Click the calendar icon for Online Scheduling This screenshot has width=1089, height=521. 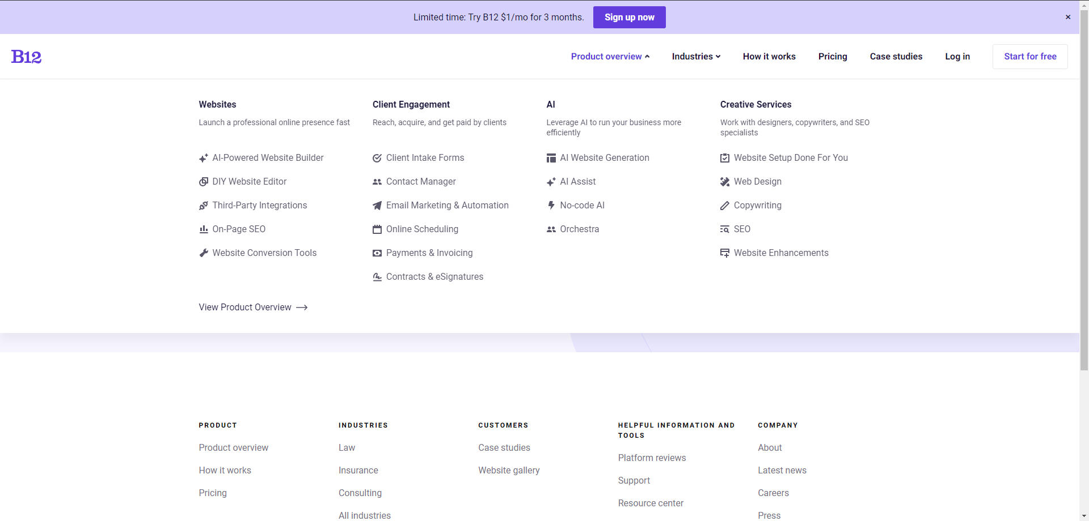(377, 229)
